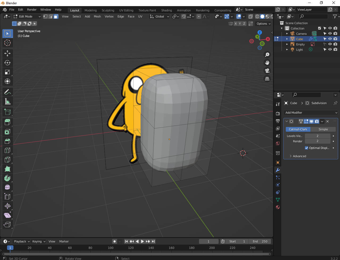Viewport: 340px width, 260px height.
Task: Open the Options dropdown
Action: (263, 24)
